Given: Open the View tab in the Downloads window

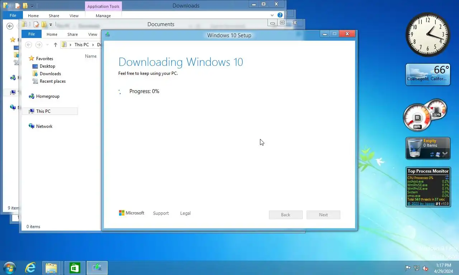Looking at the screenshot, I should click(74, 16).
